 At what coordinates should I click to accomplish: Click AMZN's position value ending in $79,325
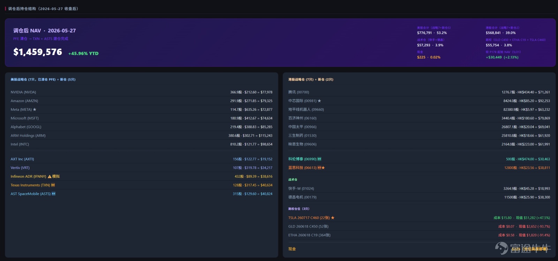[x=251, y=101]
